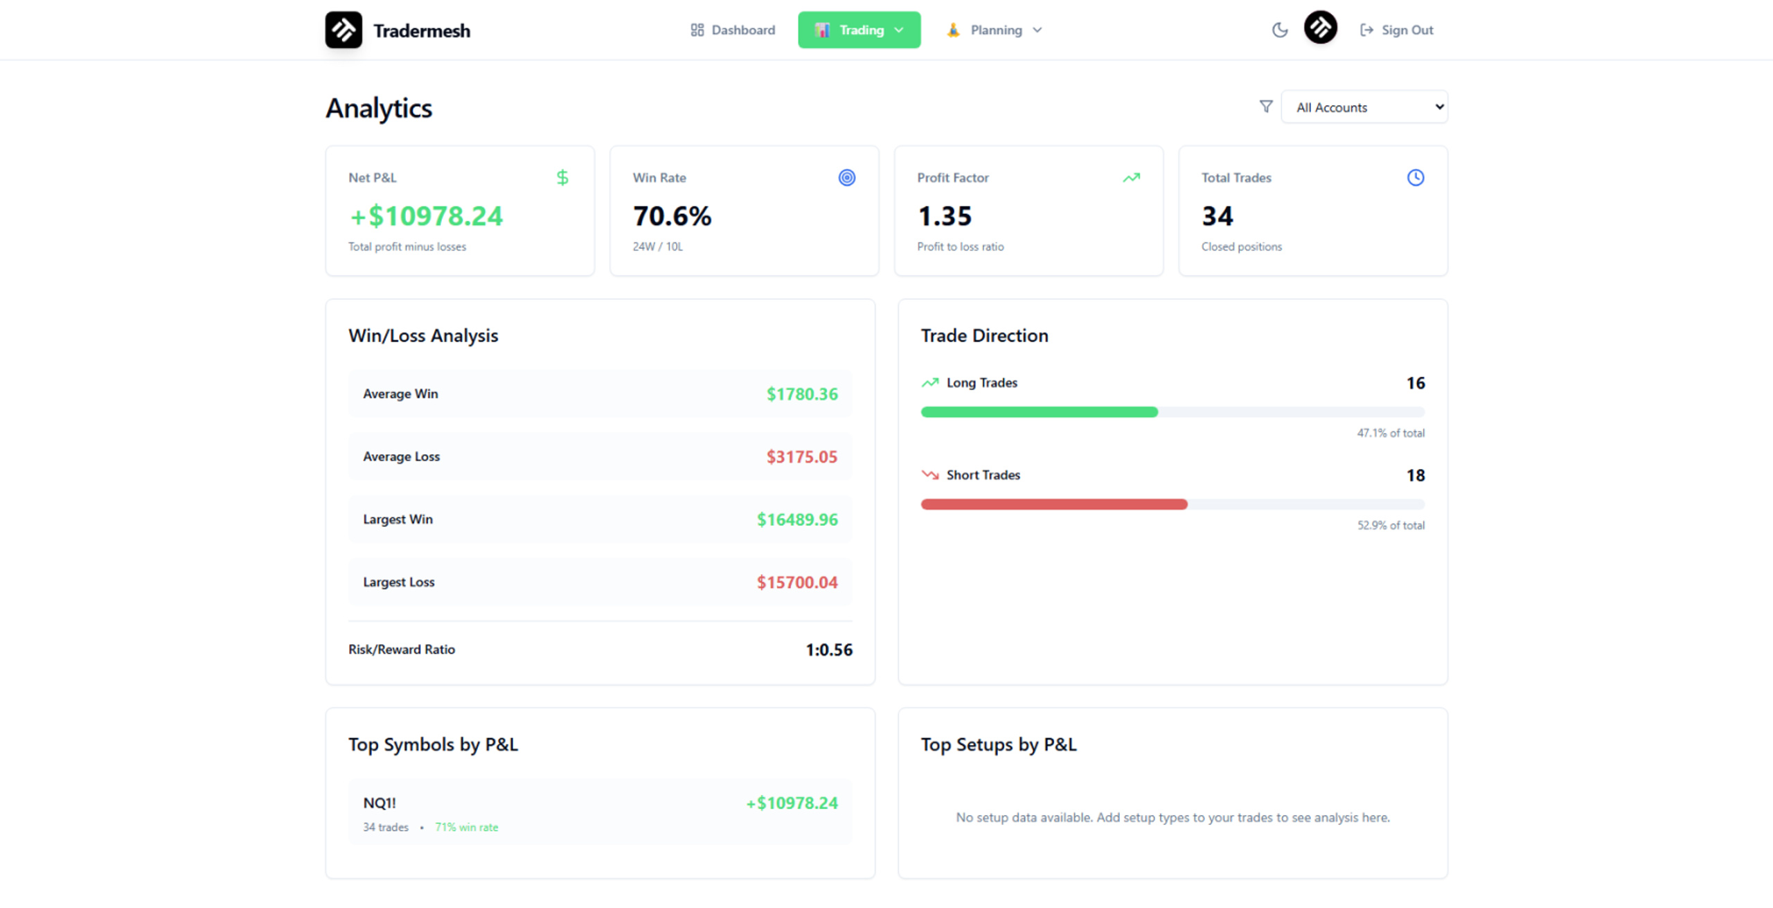
Task: Click the Tradermesh logo icon
Action: [x=344, y=30]
